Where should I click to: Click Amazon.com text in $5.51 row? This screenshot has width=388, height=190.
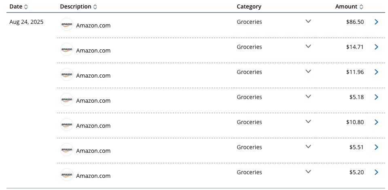coord(93,151)
